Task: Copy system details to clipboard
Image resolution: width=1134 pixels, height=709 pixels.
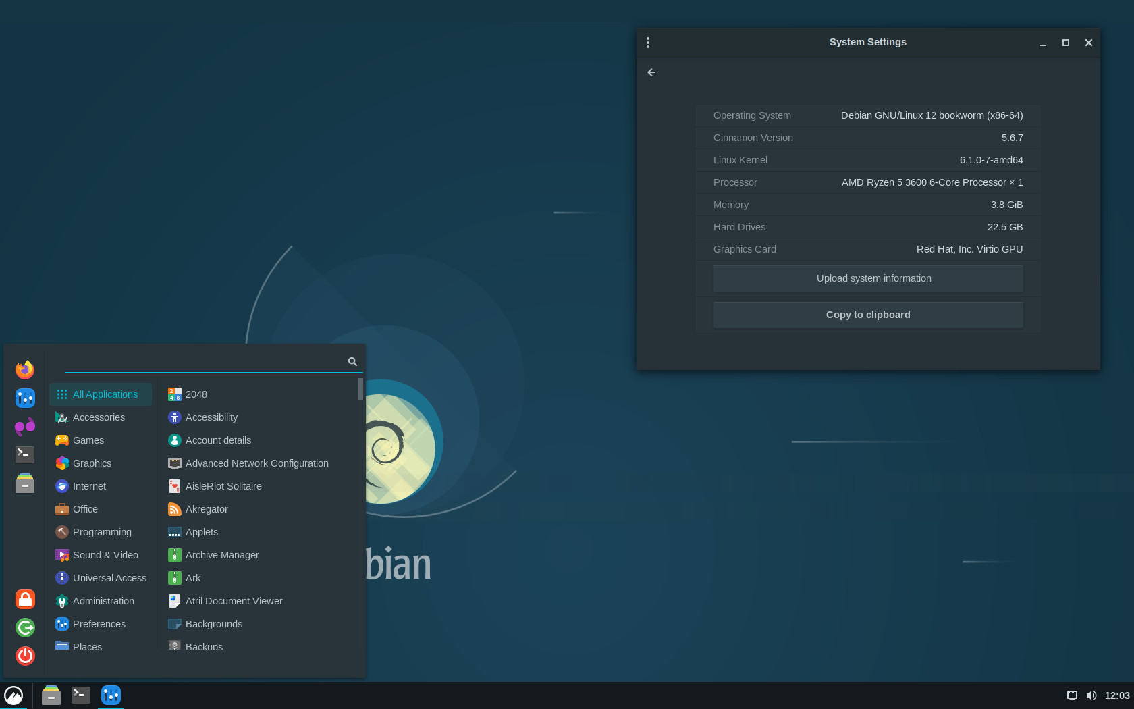Action: click(x=868, y=314)
